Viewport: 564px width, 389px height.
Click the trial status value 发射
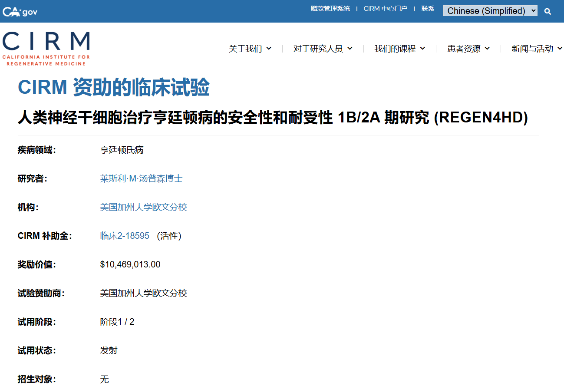tap(109, 350)
